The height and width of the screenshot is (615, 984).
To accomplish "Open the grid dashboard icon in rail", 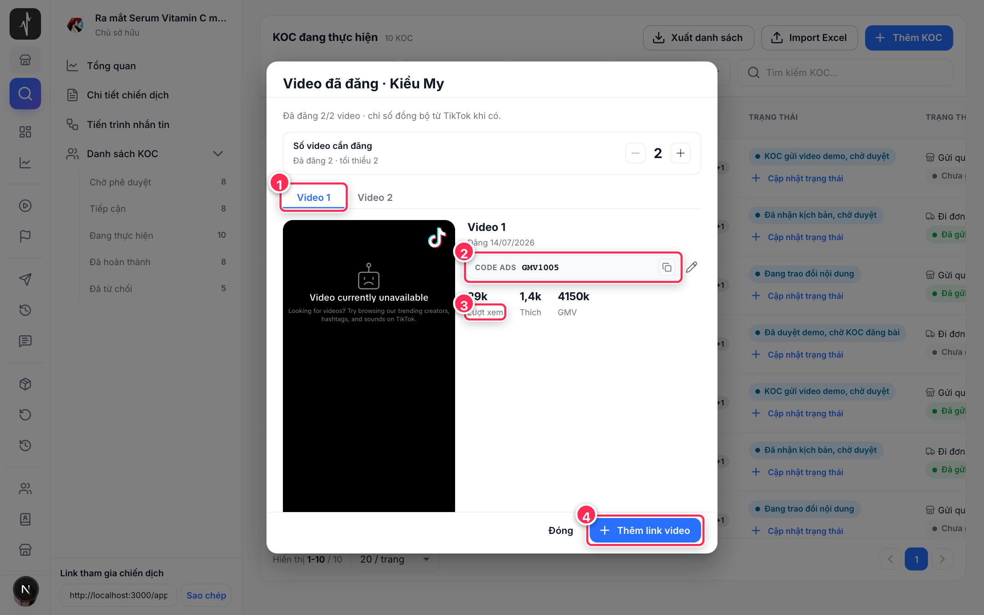I will coord(26,132).
